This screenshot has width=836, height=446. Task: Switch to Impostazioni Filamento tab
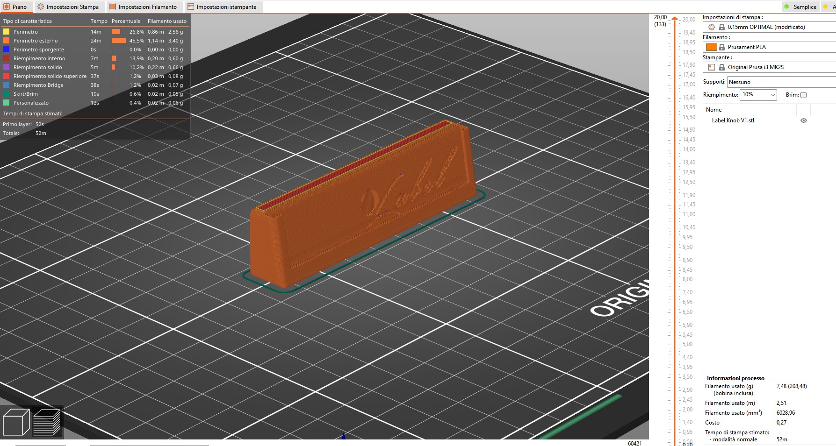pyautogui.click(x=143, y=7)
